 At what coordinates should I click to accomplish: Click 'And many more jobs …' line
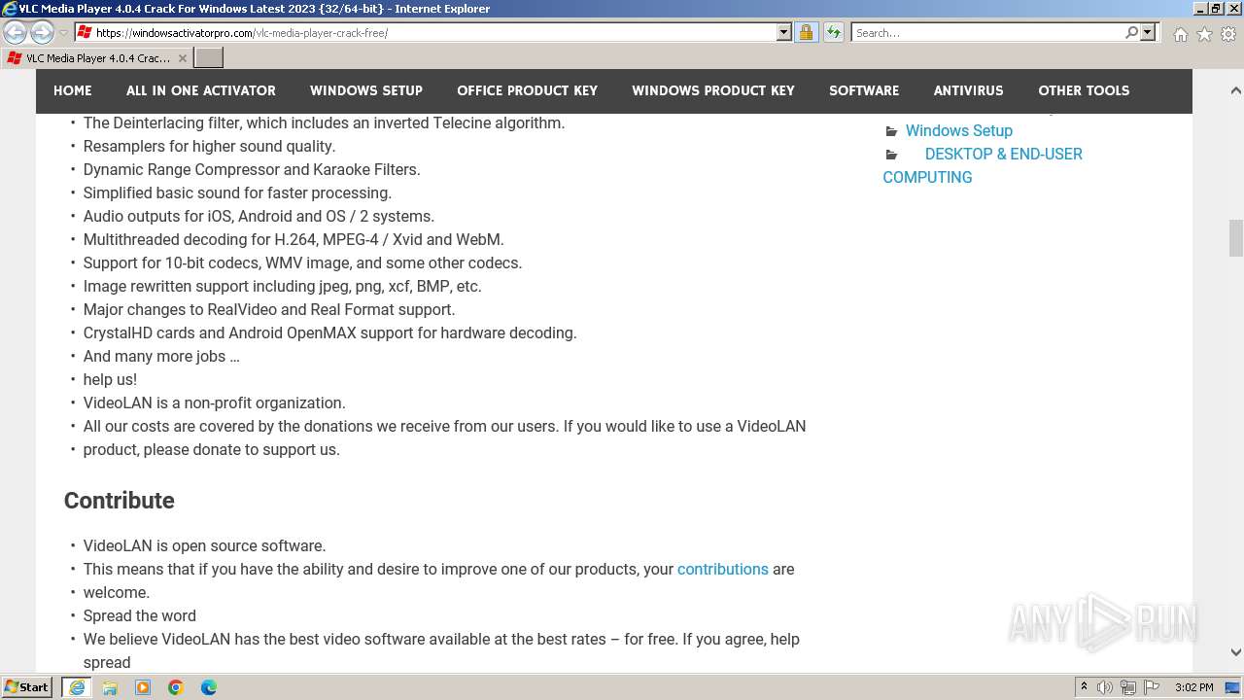point(161,356)
